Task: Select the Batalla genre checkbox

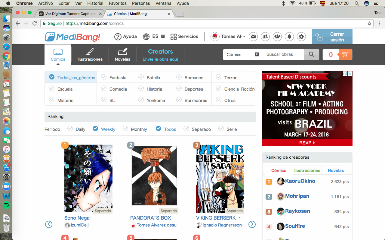Action: coord(141,77)
